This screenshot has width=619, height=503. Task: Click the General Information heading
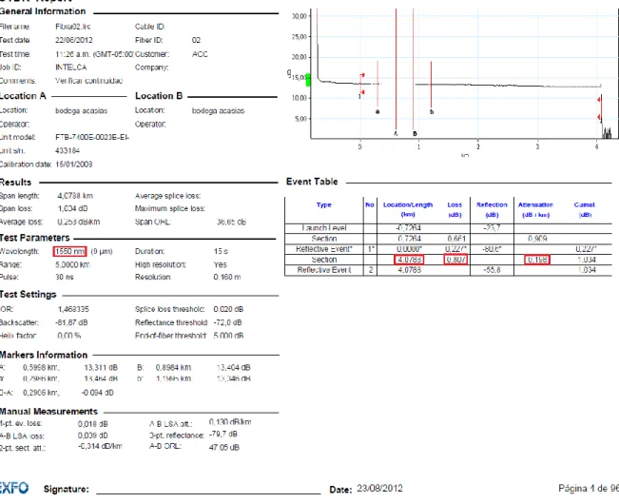pyautogui.click(x=43, y=11)
